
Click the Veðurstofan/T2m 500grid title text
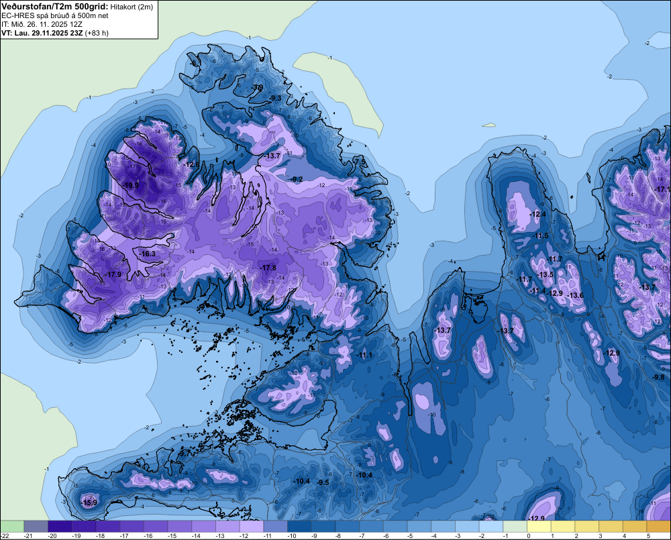[x=54, y=6]
